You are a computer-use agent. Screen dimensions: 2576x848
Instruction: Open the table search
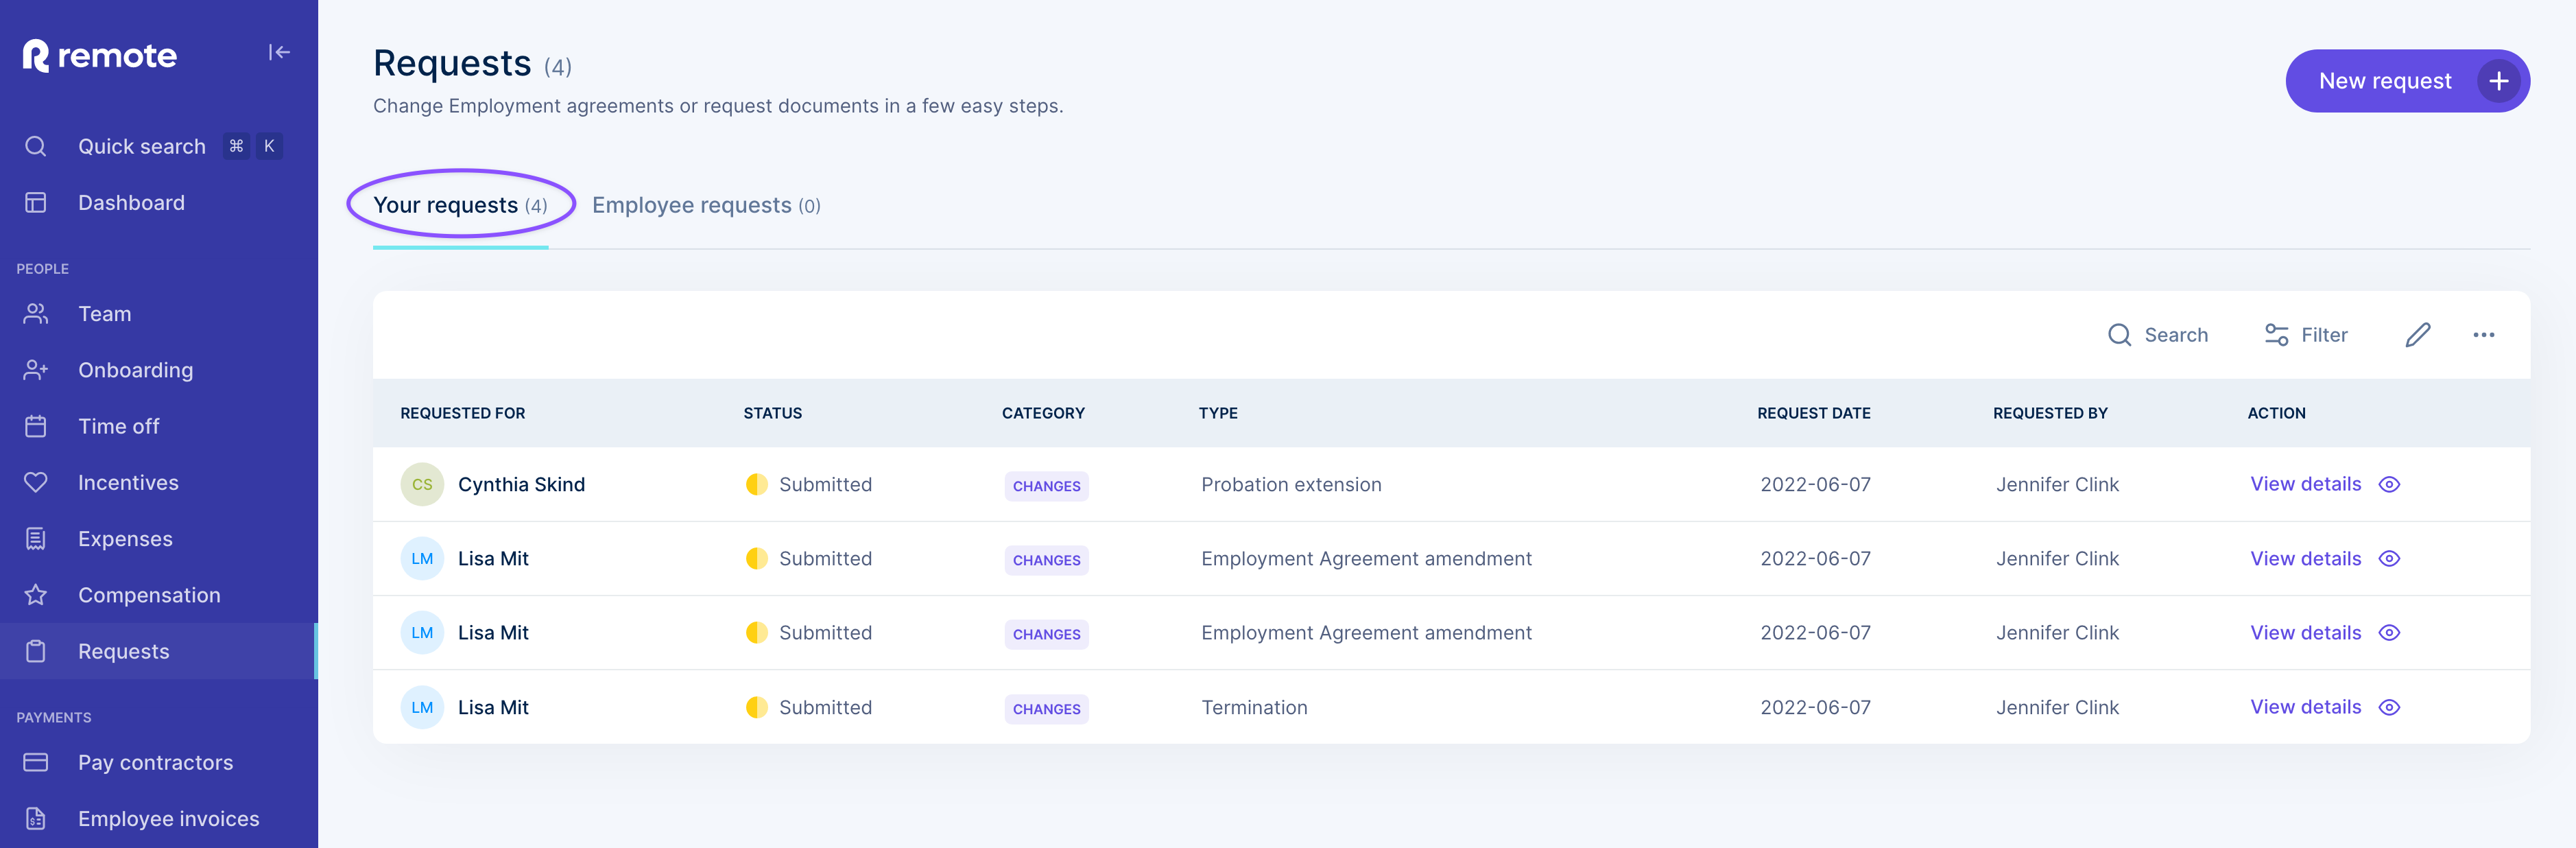pyautogui.click(x=2158, y=335)
